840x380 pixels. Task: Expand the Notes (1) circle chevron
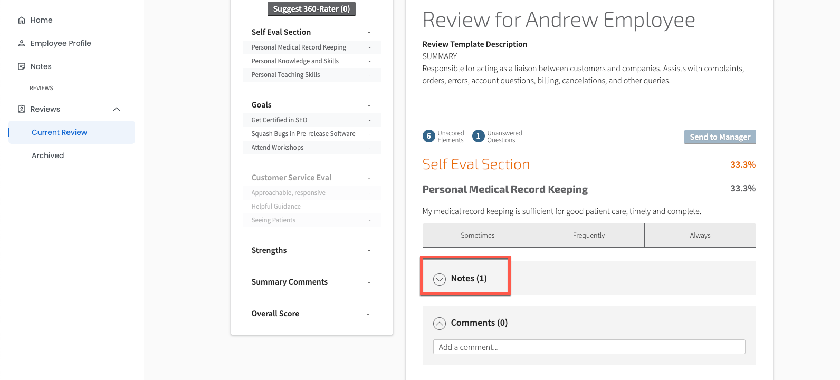tap(440, 279)
